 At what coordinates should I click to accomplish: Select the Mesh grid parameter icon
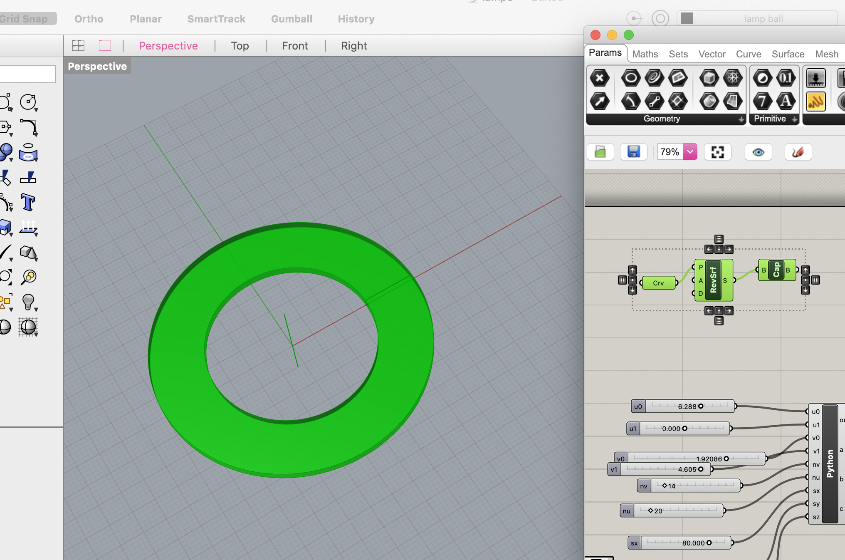(x=732, y=78)
